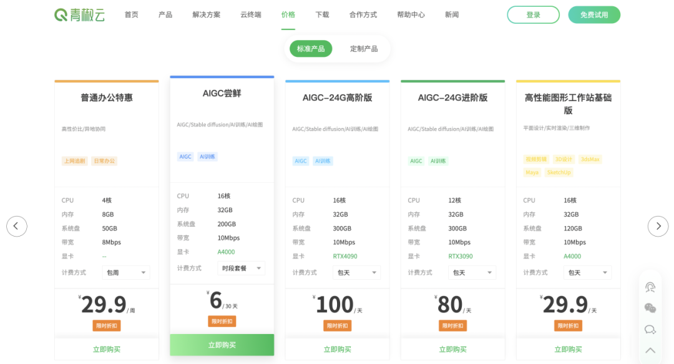Click the 3dsMax tag
The width and height of the screenshot is (674, 364).
click(x=590, y=159)
